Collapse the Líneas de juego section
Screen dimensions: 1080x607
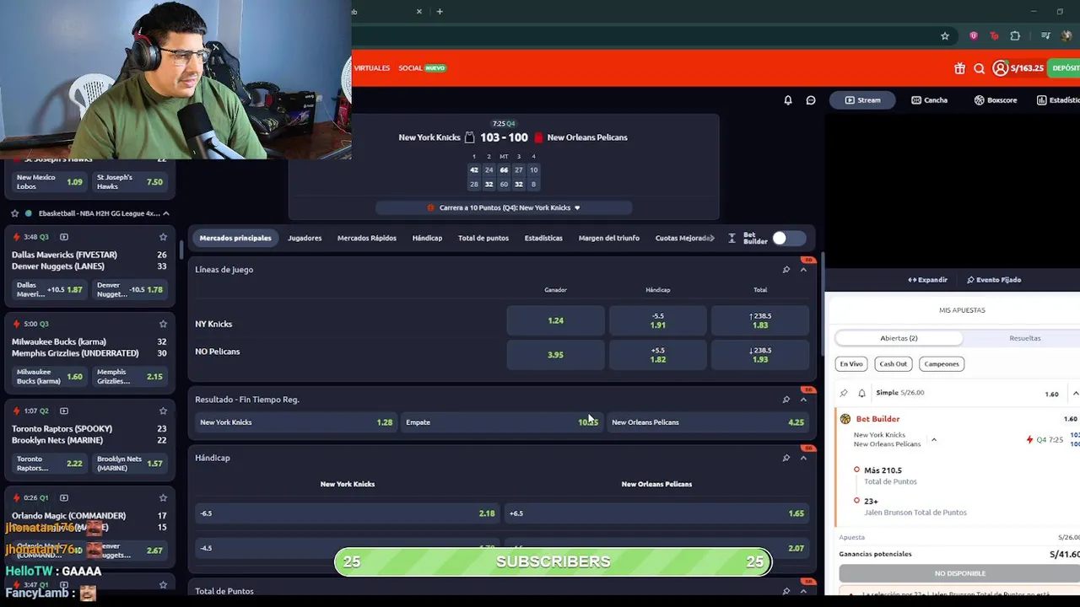click(x=803, y=270)
